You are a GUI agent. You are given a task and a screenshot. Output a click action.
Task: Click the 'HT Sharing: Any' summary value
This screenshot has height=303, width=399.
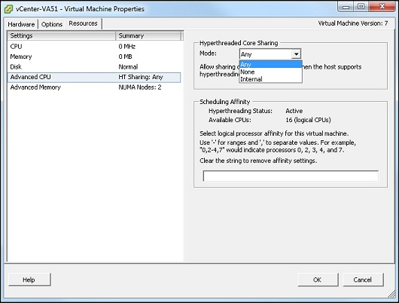[x=141, y=77]
